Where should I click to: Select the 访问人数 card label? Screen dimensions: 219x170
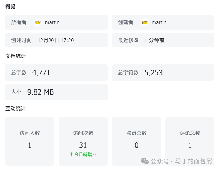pos(30,133)
